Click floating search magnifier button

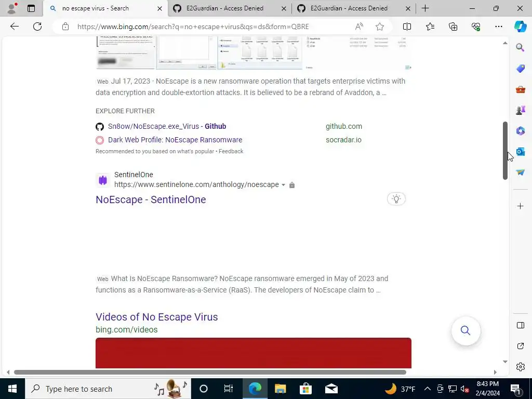[465, 330]
